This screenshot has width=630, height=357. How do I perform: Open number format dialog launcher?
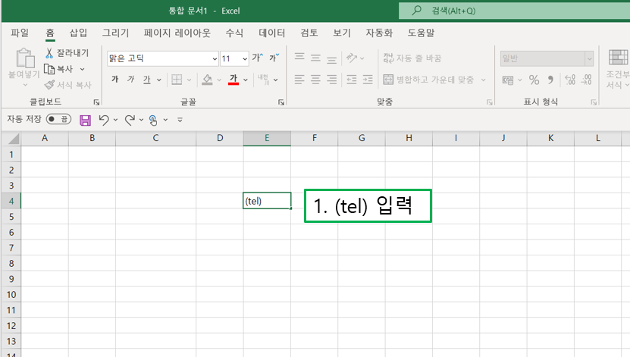[x=594, y=102]
